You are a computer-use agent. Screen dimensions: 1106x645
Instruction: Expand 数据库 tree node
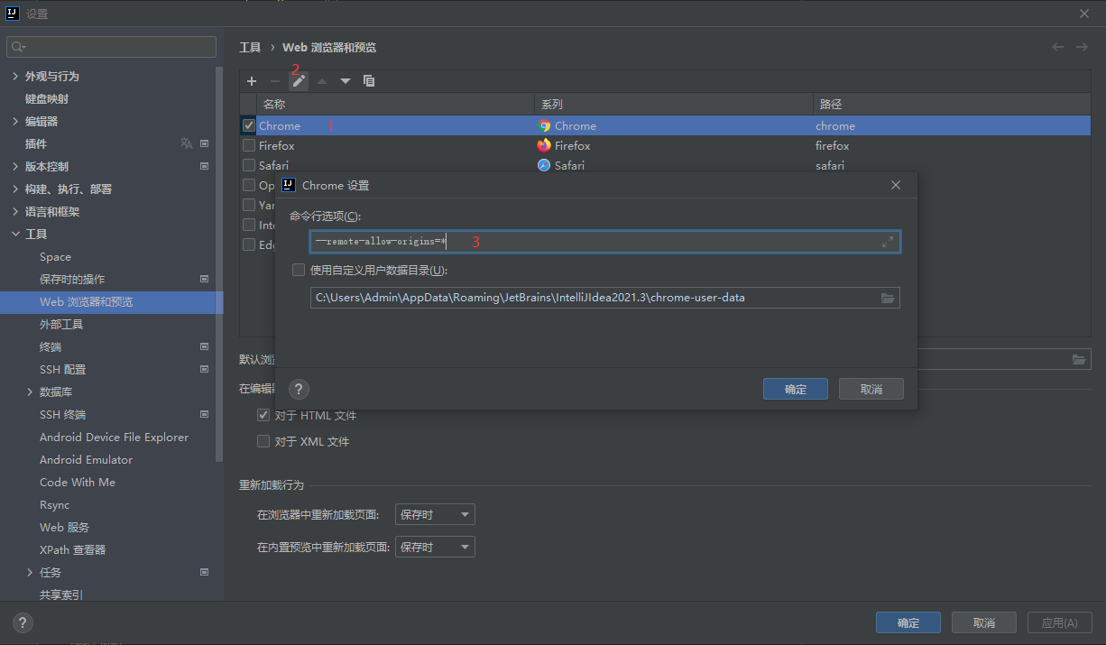[30, 392]
